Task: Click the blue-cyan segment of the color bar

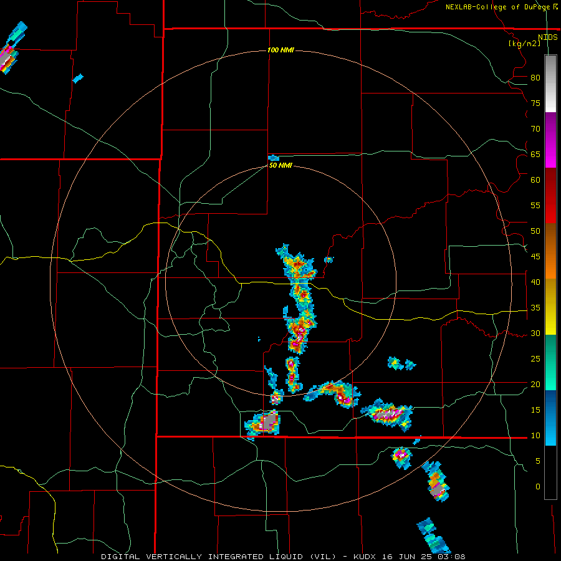Action: (x=550, y=418)
